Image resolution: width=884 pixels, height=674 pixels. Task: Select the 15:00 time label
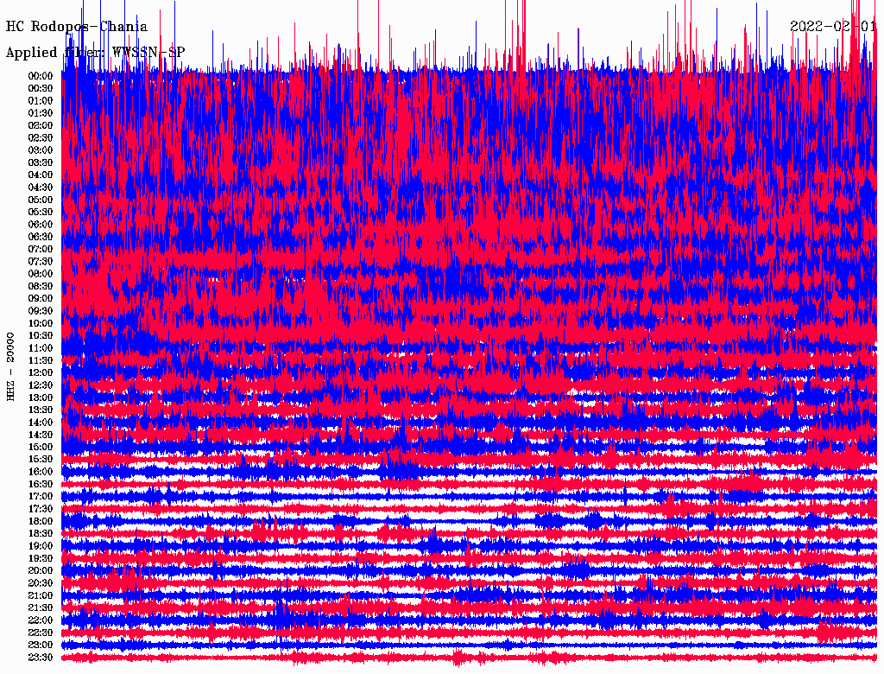41,447
